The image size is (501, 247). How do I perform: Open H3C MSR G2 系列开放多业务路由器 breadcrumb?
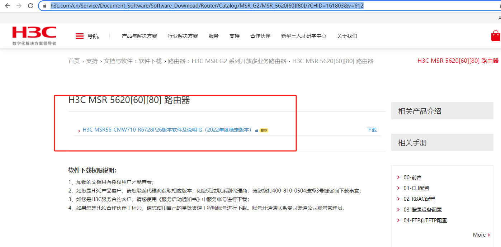(239, 61)
